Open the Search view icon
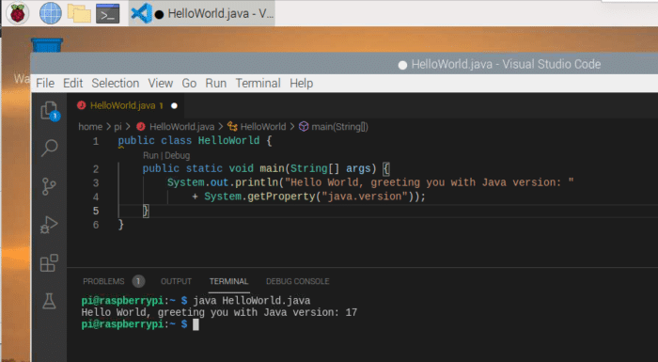The height and width of the screenshot is (362, 658). [x=49, y=148]
